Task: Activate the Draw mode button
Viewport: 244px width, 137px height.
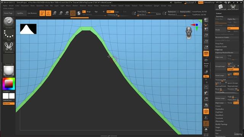Action: [48, 13]
